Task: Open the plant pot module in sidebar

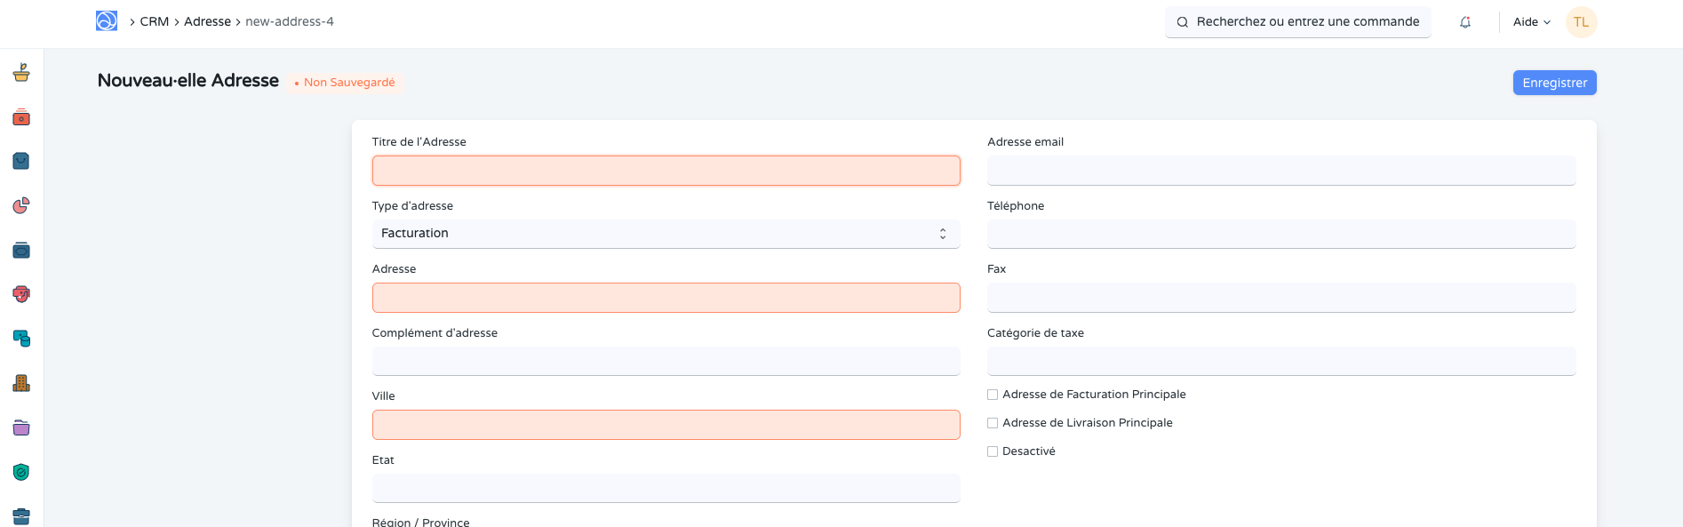Action: click(21, 73)
